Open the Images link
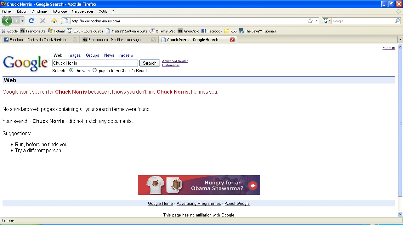The height and width of the screenshot is (225, 403). pyautogui.click(x=74, y=55)
